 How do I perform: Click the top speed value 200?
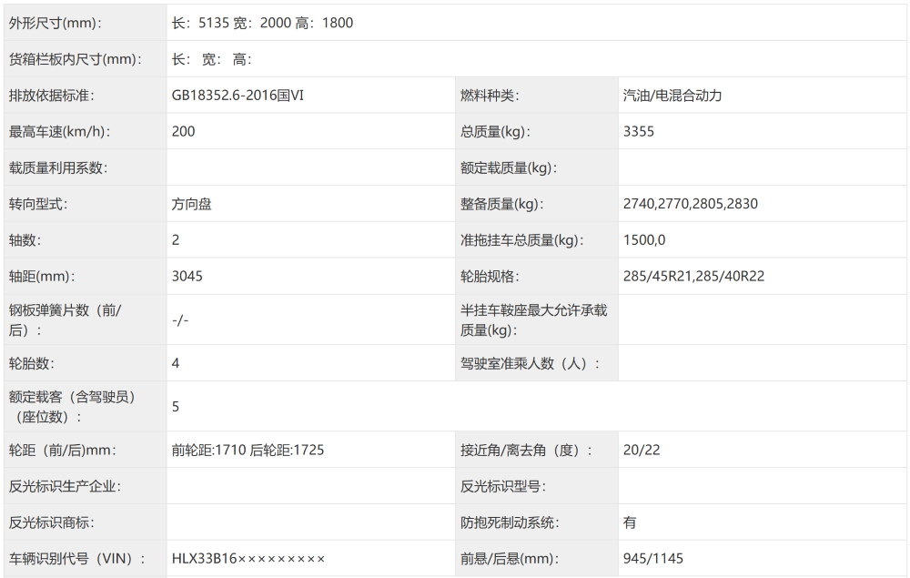click(182, 131)
